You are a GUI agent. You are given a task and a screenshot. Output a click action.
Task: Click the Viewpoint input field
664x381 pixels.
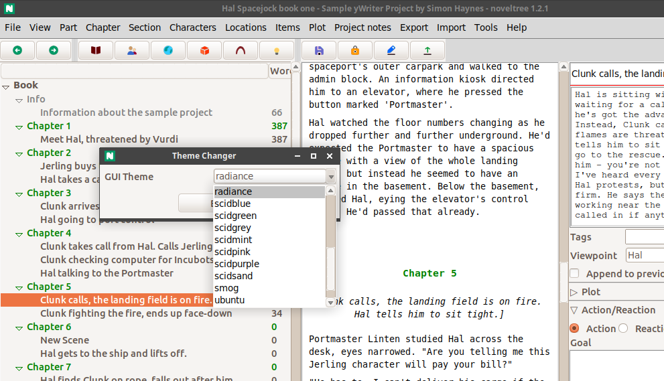point(645,255)
